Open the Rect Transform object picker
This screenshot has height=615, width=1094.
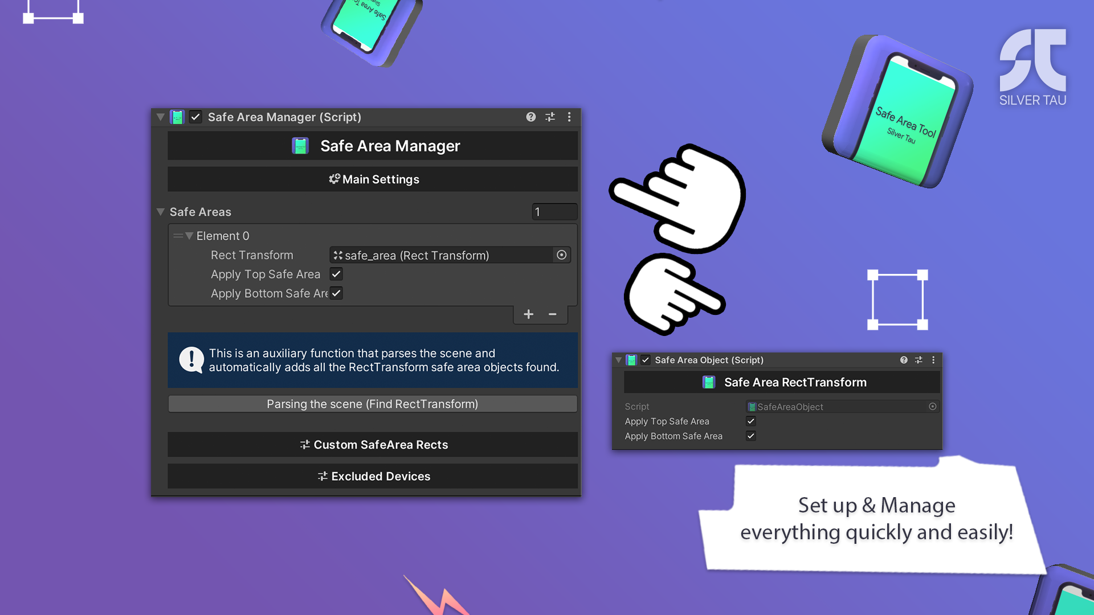pos(562,255)
